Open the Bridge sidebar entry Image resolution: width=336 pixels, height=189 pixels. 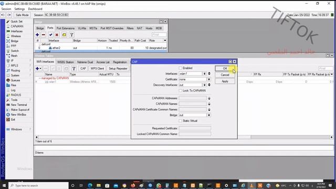click(x=14, y=41)
